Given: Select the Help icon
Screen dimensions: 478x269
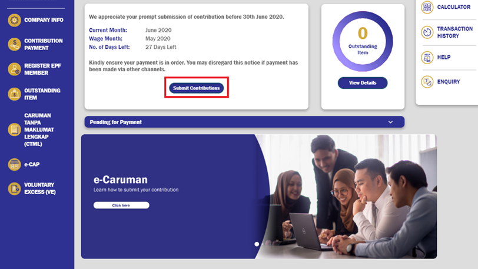Looking at the screenshot, I should pyautogui.click(x=427, y=57).
